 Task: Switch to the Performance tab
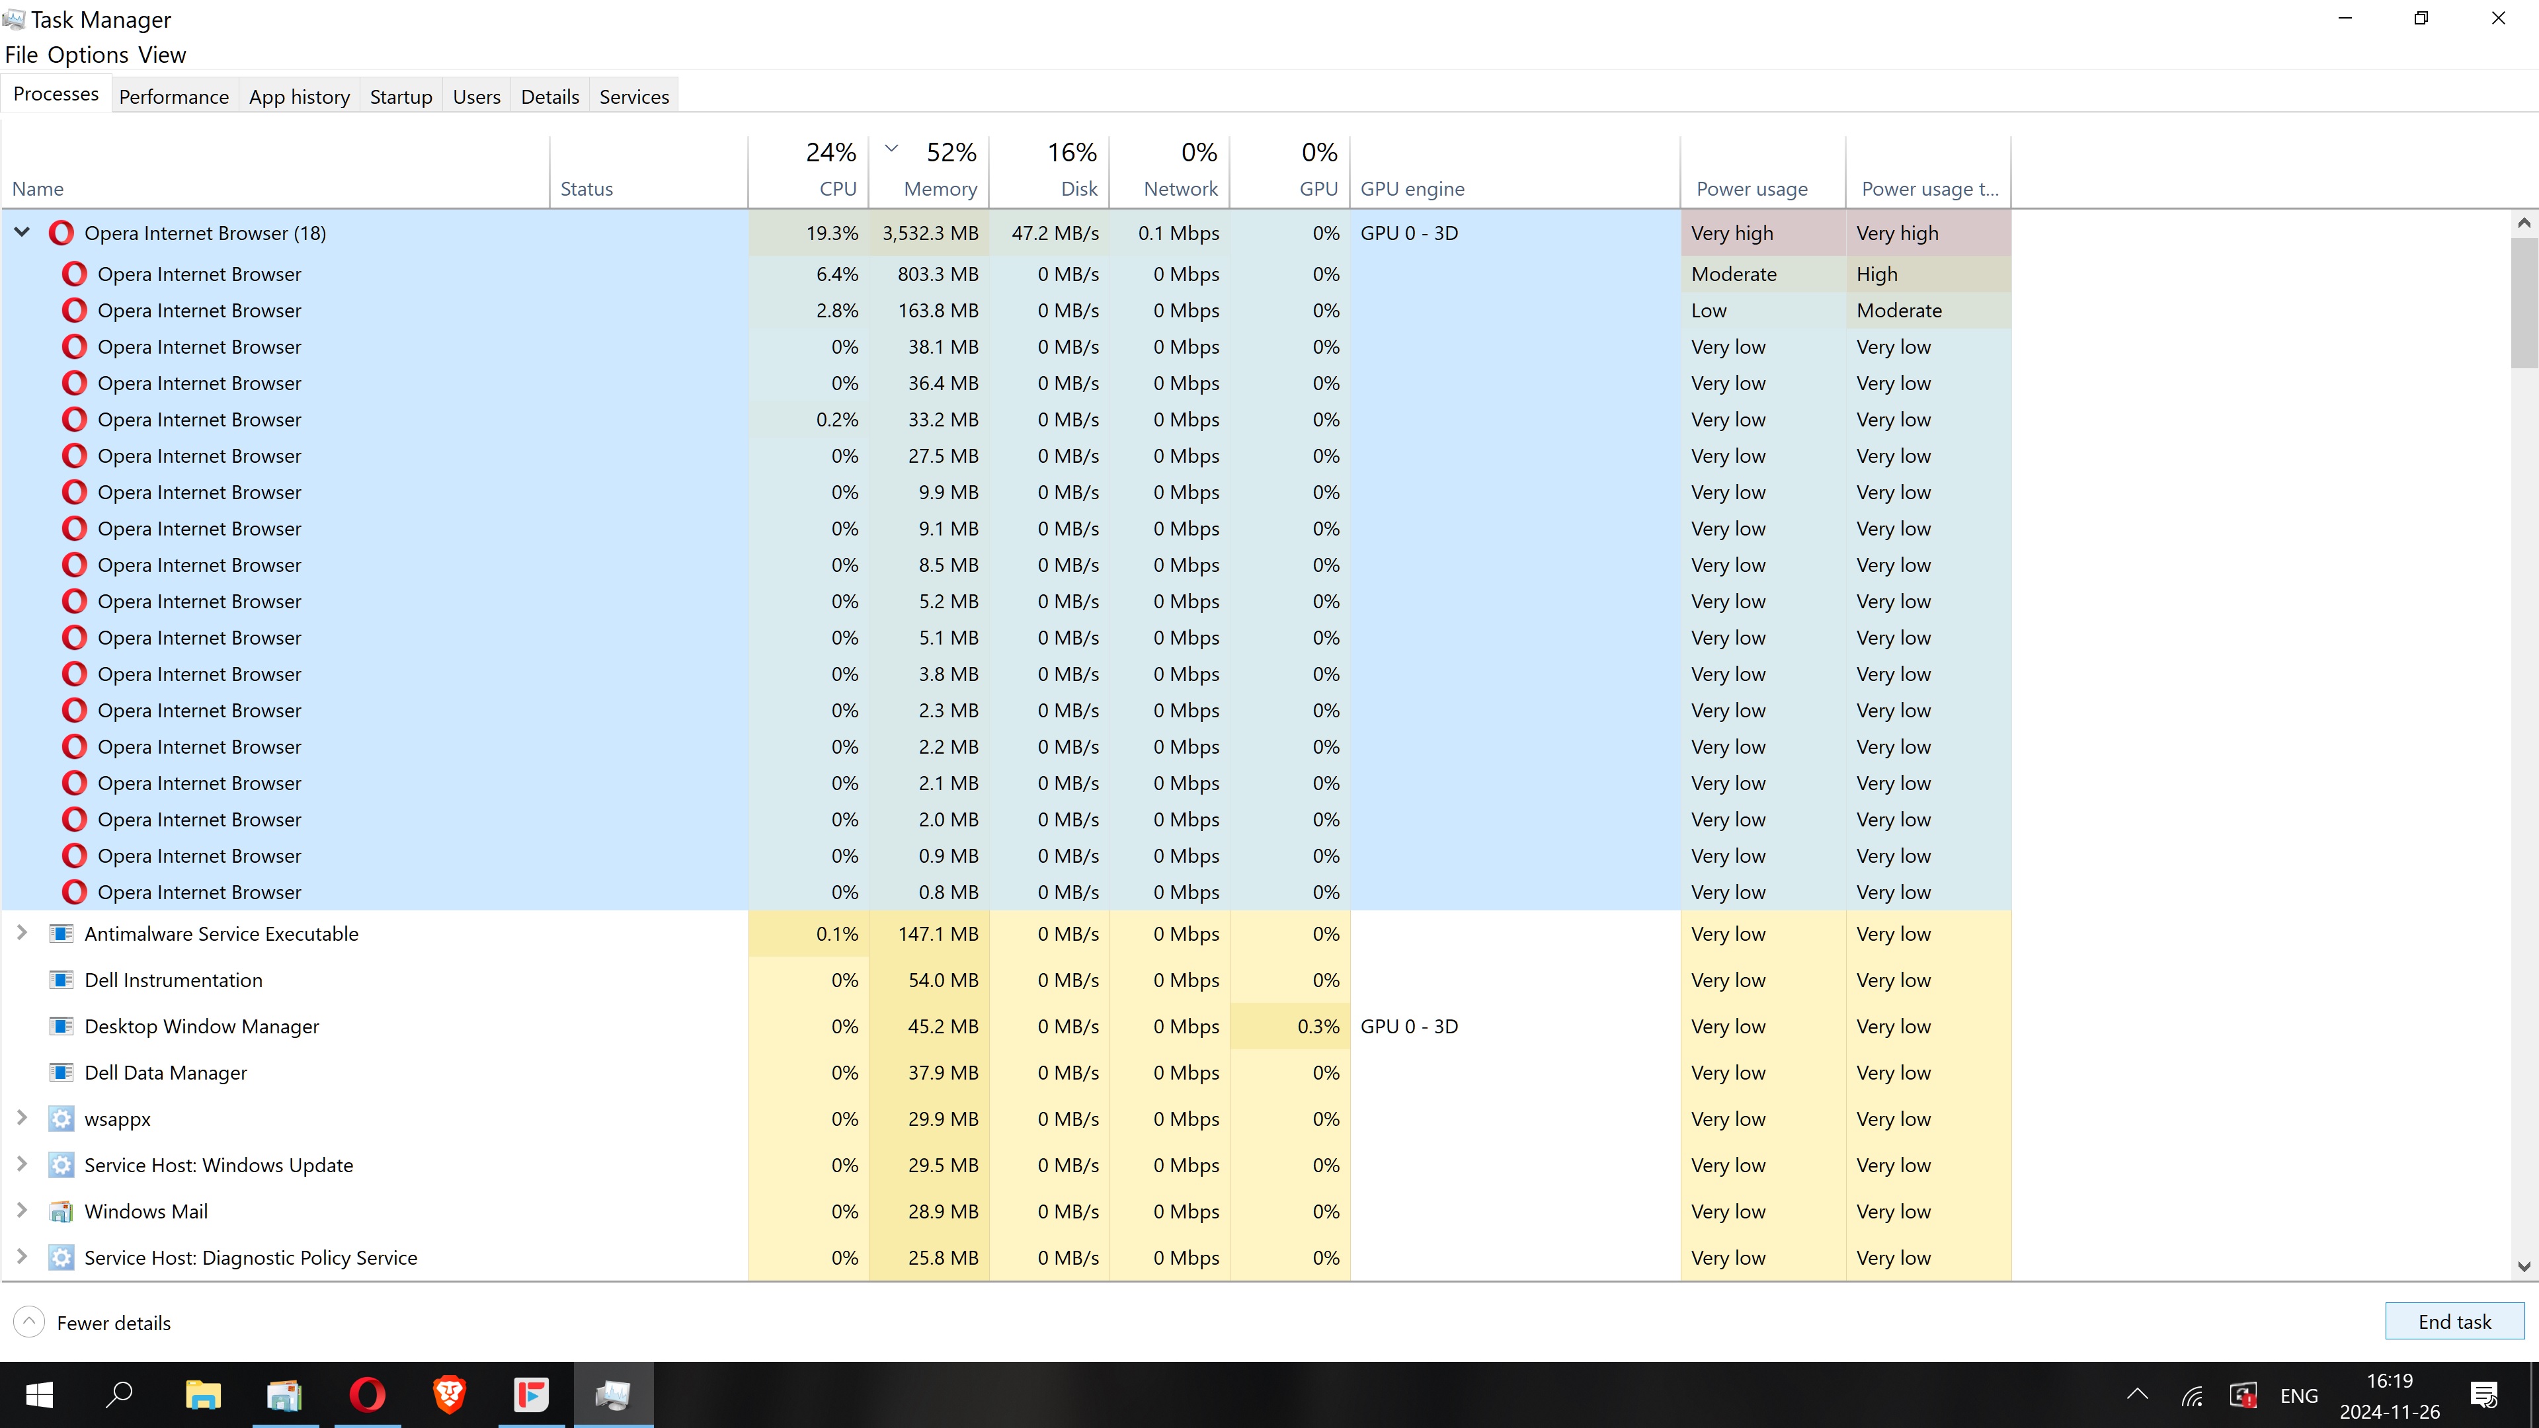(x=173, y=97)
